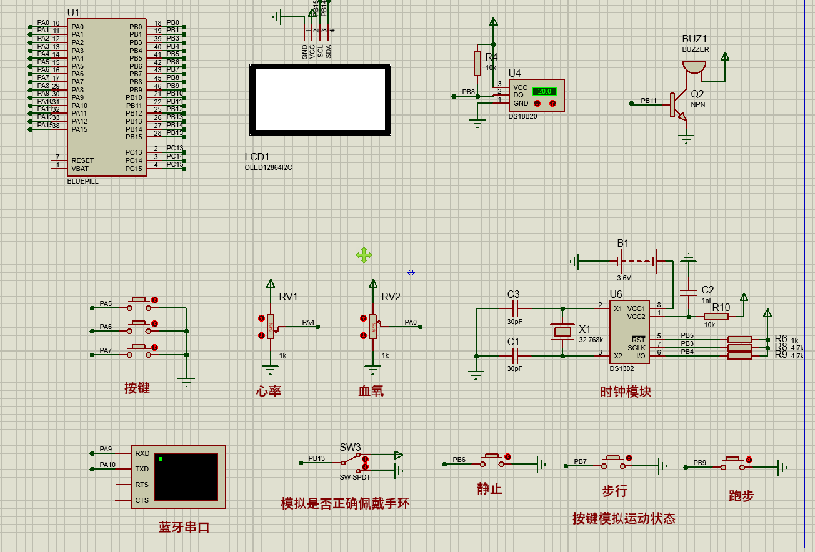Toggle the red latch on PB7 步行 button
This screenshot has width=815, height=552.
[629, 458]
